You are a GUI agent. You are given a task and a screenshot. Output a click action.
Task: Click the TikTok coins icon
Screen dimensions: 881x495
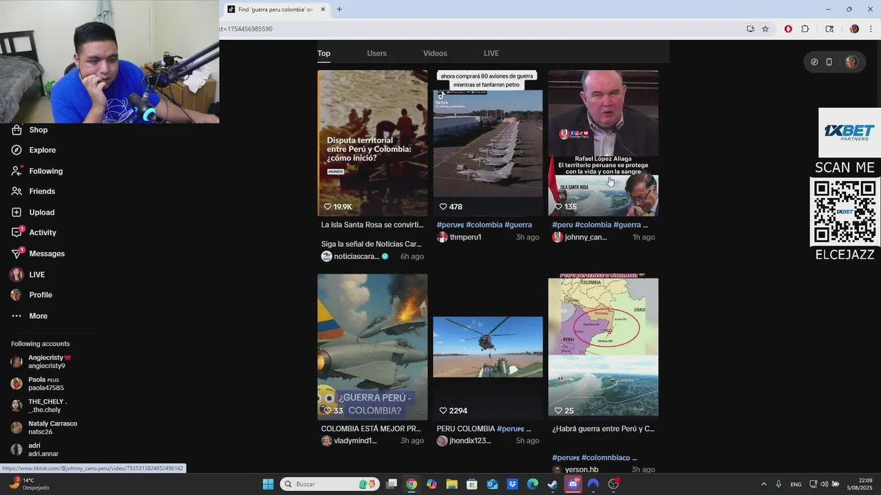[x=814, y=62]
